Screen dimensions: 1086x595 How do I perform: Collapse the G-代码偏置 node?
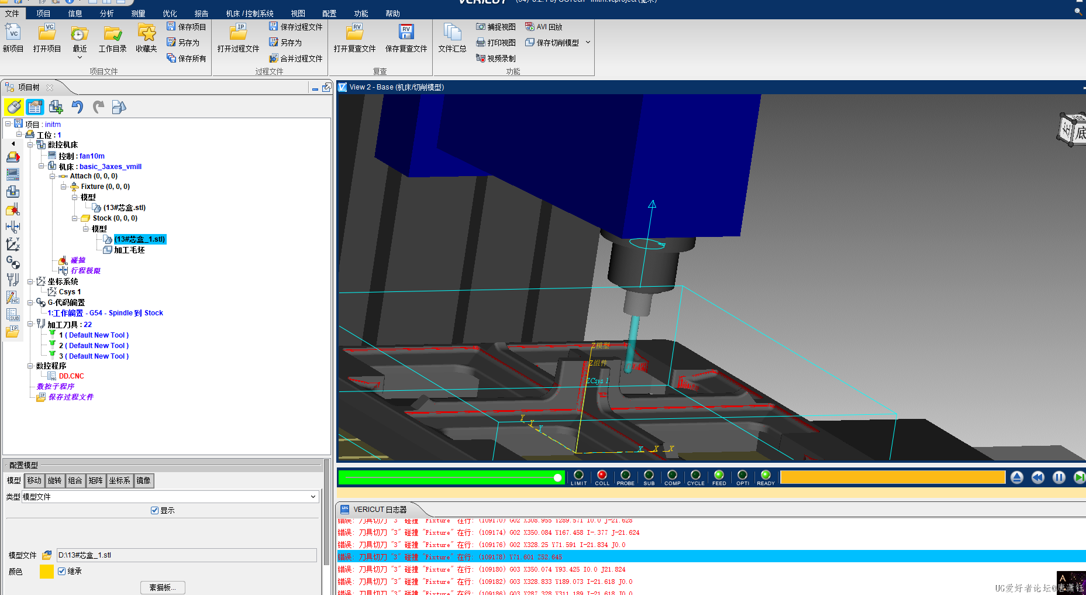pyautogui.click(x=30, y=302)
